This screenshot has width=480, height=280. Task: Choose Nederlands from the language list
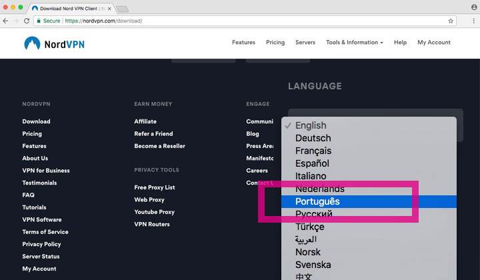point(369,189)
